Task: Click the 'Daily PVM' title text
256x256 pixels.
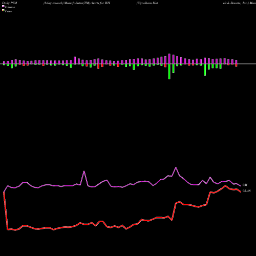Action: tap(10, 3)
